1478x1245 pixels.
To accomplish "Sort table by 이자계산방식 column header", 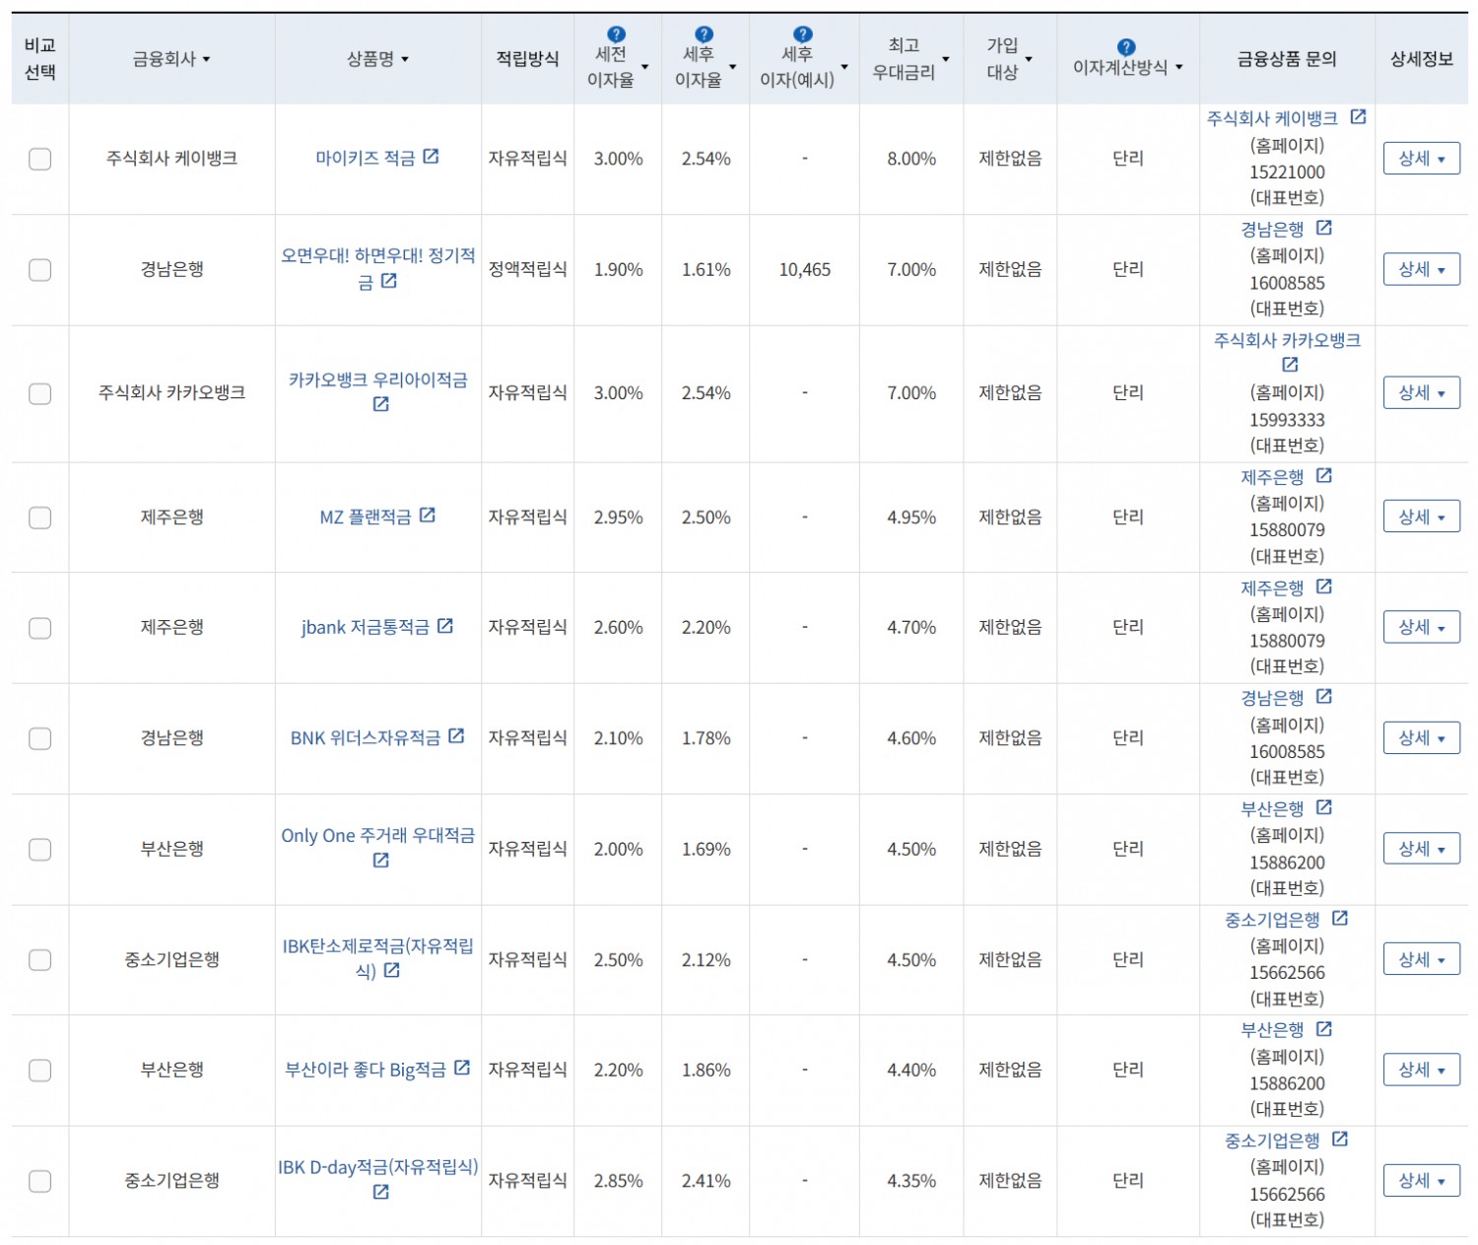I will [x=1128, y=67].
